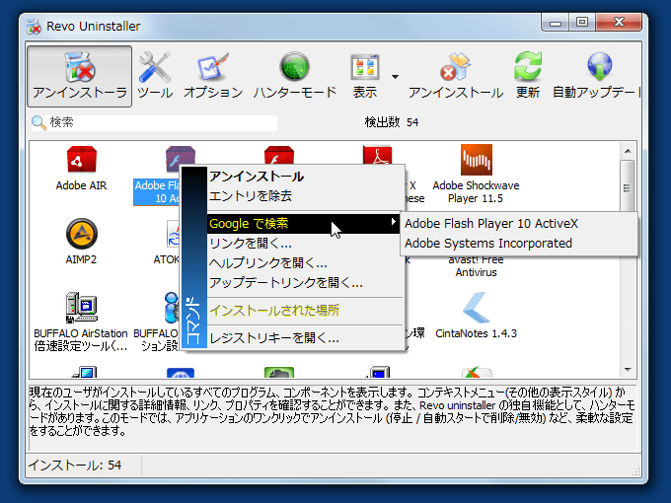This screenshot has width=671, height=503.
Task: Search Google for Adobe Flash Player 10 ActiveX
Action: pyautogui.click(x=519, y=223)
